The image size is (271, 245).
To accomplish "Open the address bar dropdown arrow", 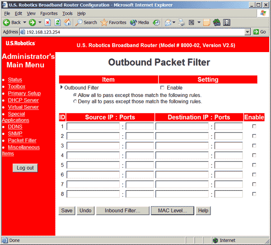I will (x=248, y=32).
